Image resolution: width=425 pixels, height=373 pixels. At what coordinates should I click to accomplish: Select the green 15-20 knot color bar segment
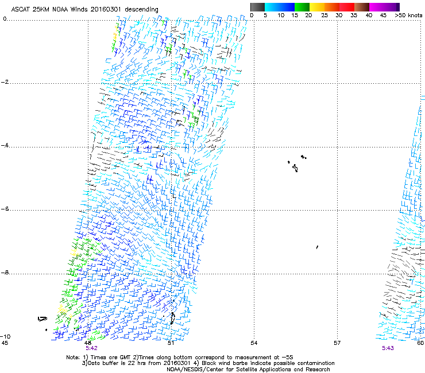pos(302,7)
